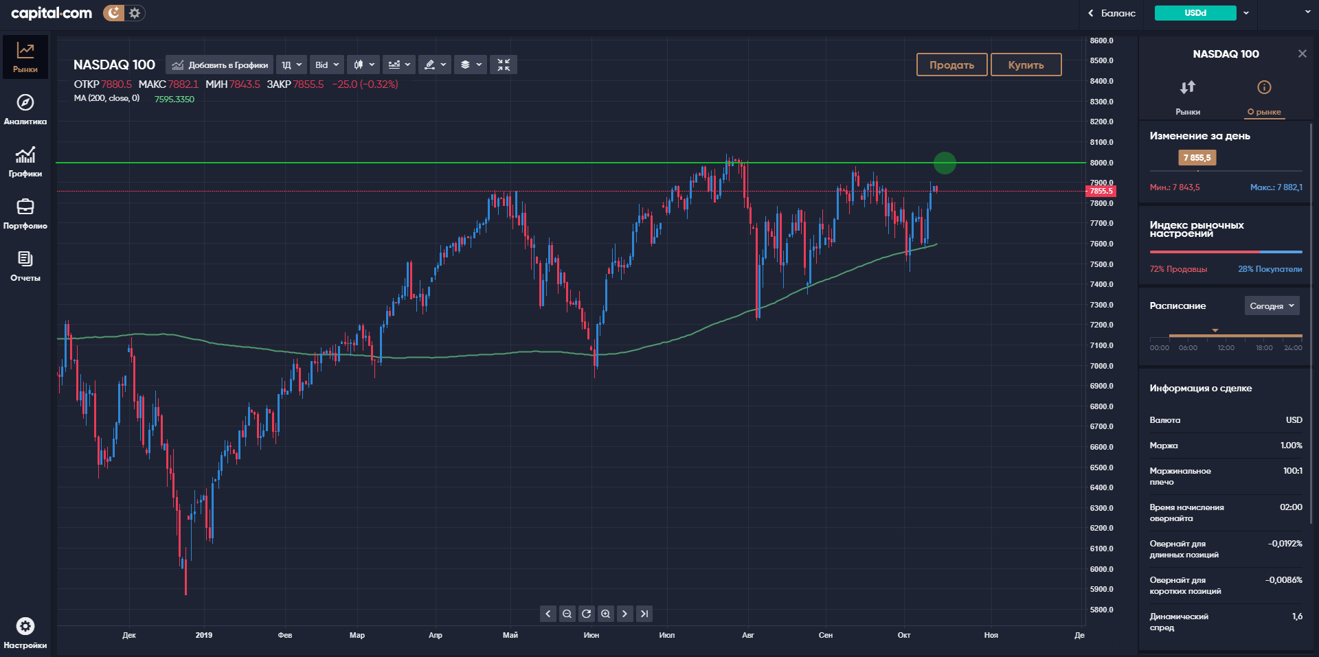Open the Аналитика compass section

point(25,109)
